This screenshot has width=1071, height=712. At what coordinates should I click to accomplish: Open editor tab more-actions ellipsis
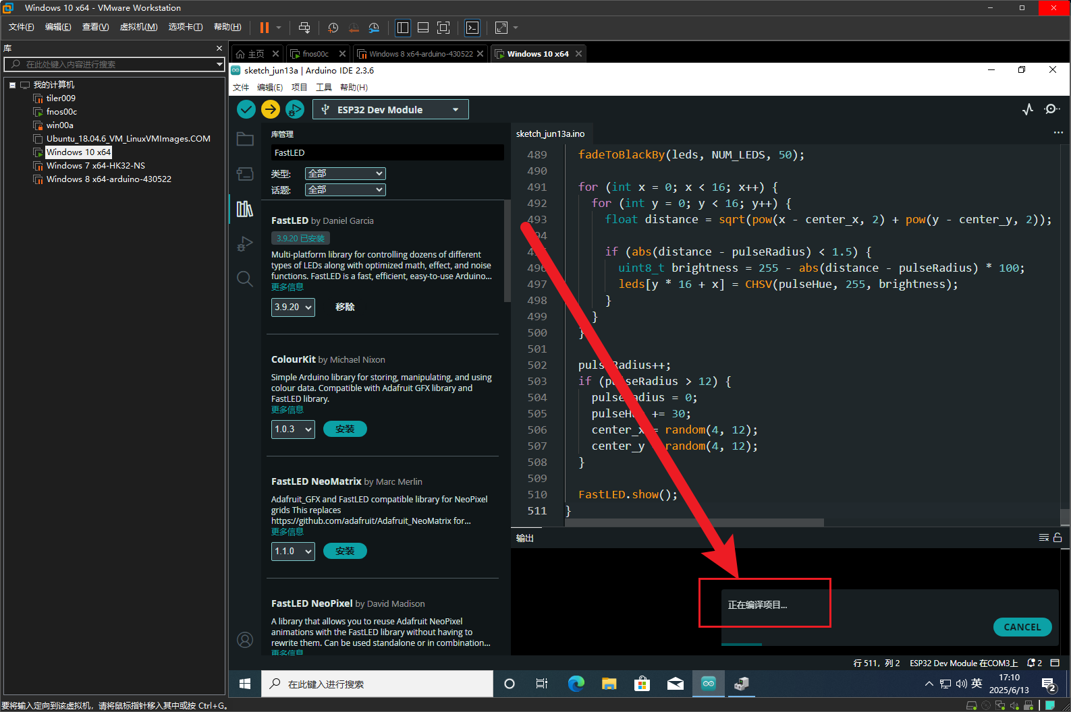point(1058,133)
